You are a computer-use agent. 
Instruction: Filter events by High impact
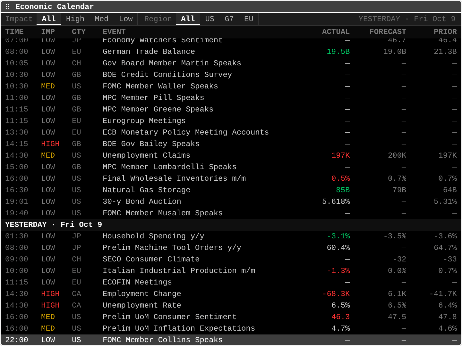(x=75, y=19)
